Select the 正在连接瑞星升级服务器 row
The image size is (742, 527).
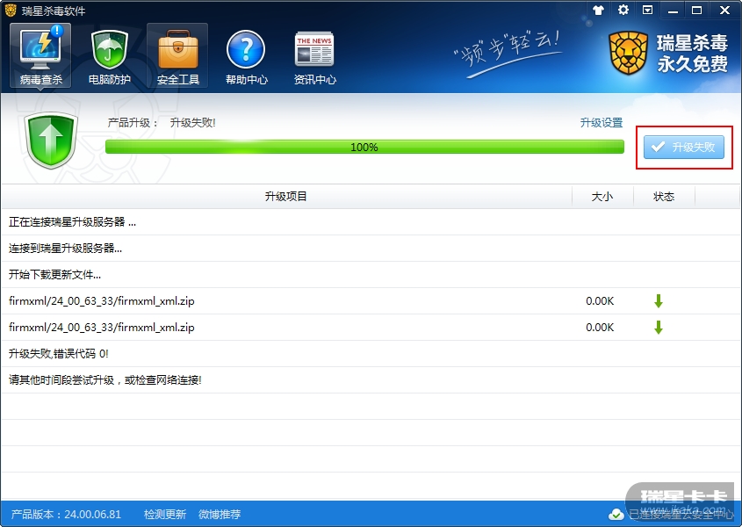[371, 222]
